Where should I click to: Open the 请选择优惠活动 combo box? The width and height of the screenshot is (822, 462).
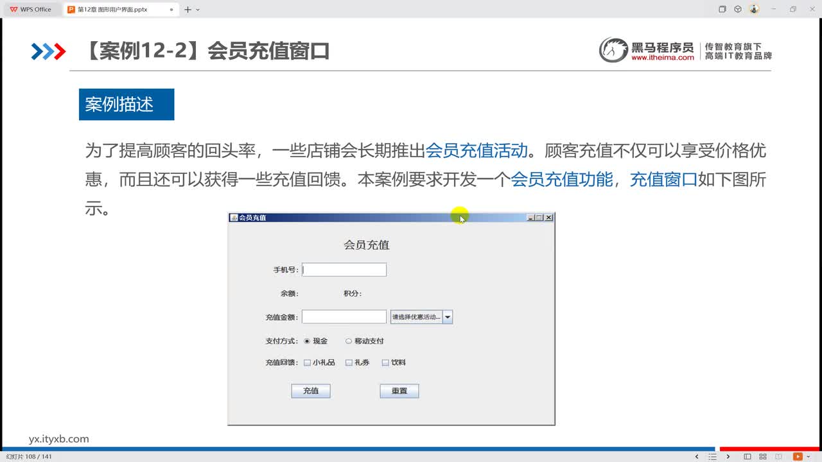point(421,317)
